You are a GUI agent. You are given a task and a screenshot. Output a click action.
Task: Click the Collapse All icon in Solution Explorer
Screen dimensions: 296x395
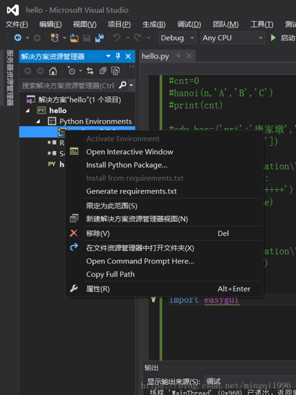[102, 71]
